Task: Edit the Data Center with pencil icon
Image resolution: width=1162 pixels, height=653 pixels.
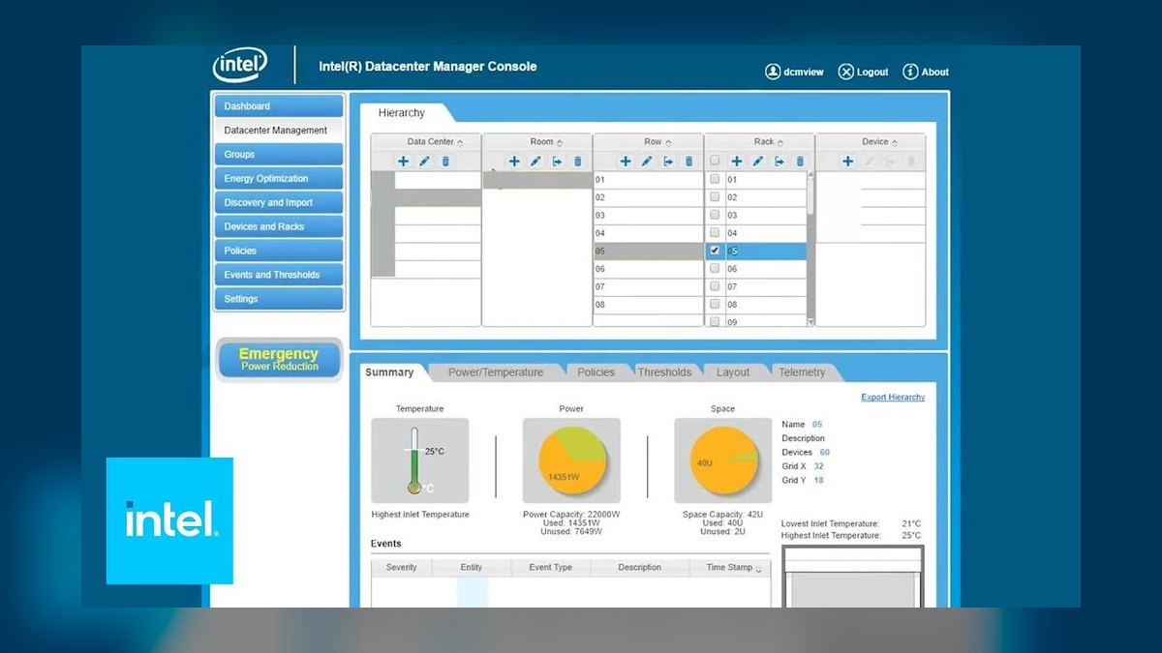Action: click(x=424, y=162)
